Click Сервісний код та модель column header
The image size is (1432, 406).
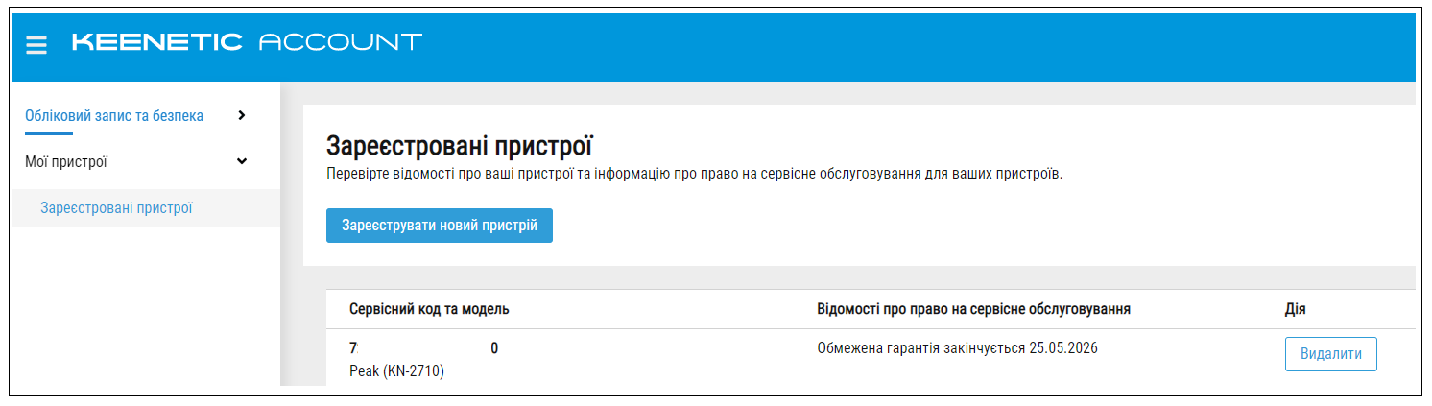point(429,309)
